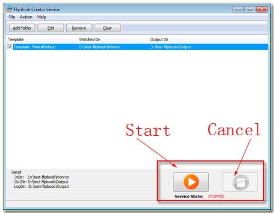Image resolution: width=274 pixels, height=213 pixels.
Task: Click the D:\test-flipbook\Monitor watched dir cell
Action: coord(100,47)
